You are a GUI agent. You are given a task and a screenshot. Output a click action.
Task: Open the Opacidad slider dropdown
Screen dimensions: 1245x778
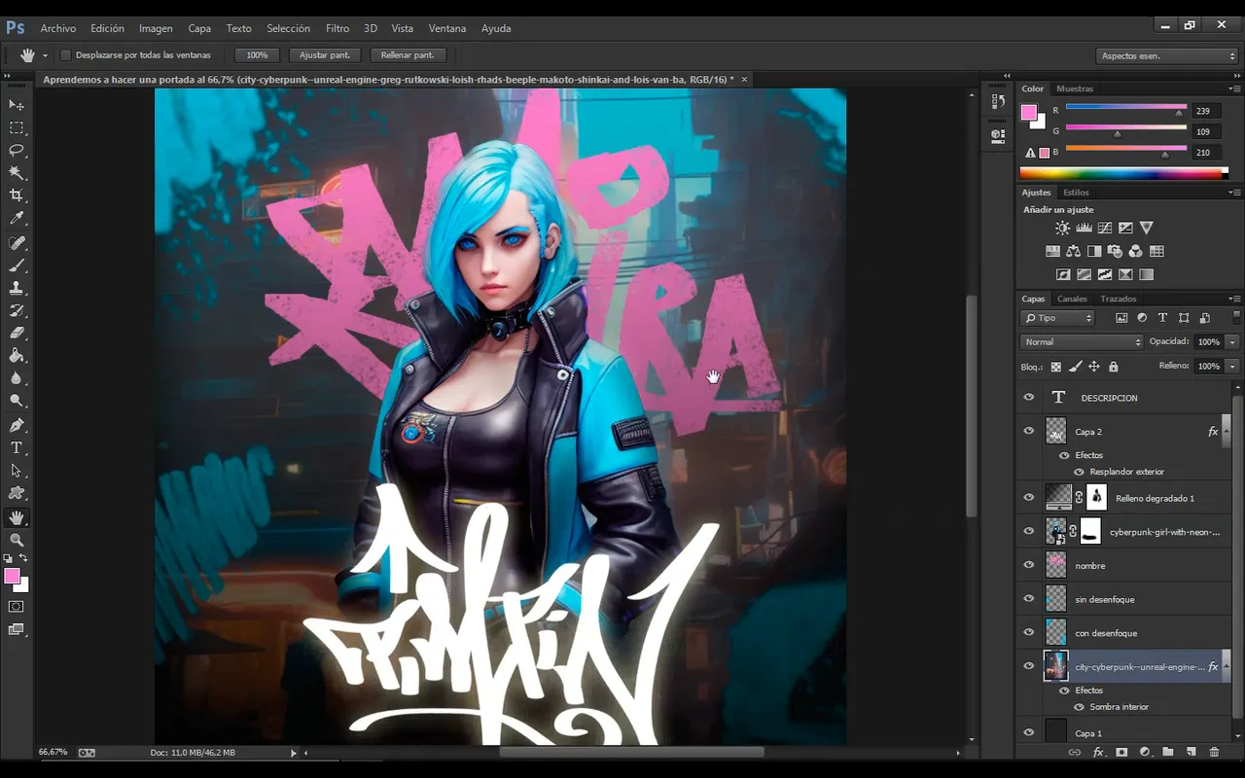(x=1232, y=342)
